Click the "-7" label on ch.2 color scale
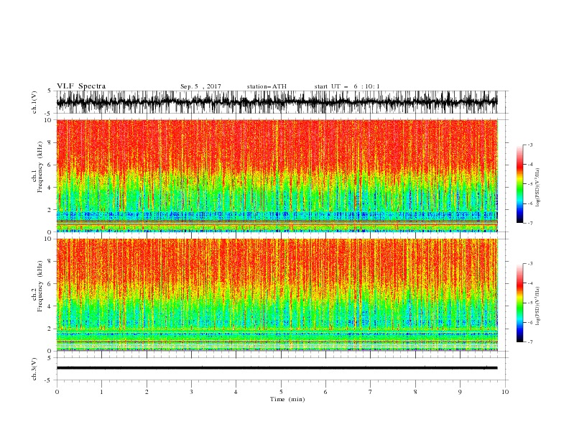 (x=530, y=342)
